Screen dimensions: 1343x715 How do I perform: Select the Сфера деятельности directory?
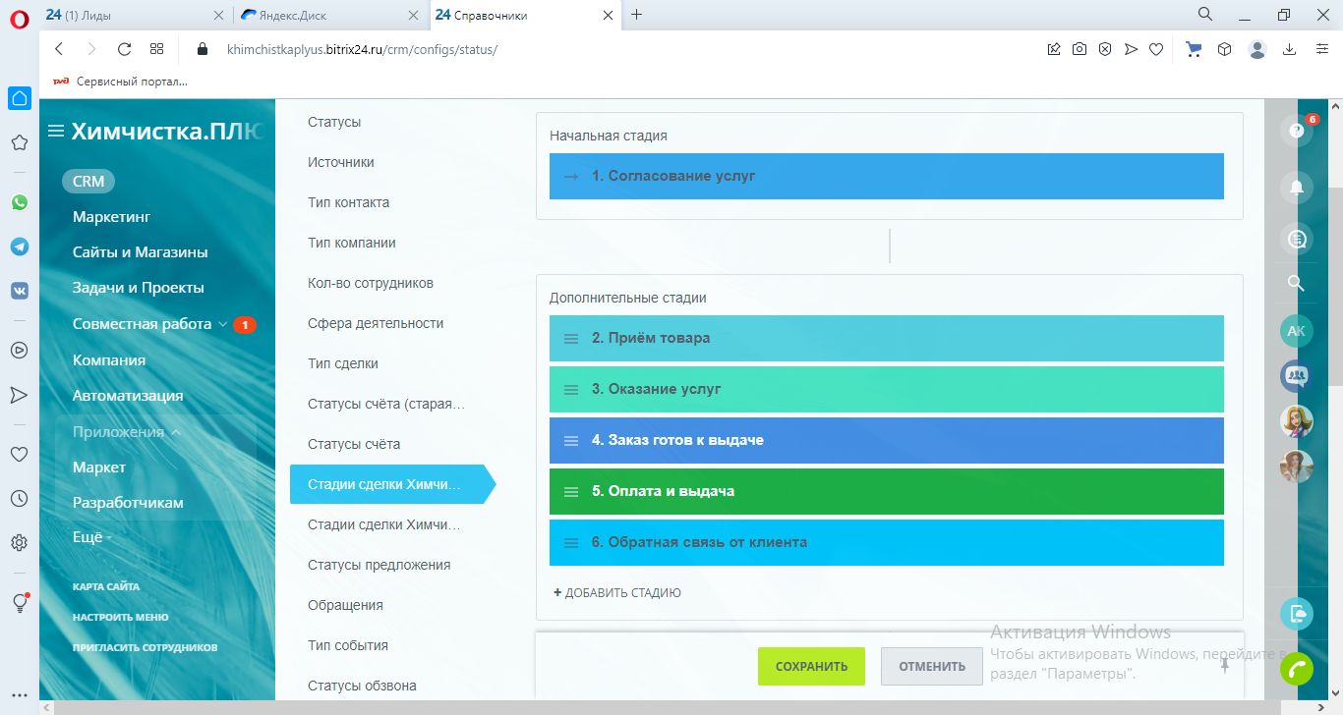(x=376, y=323)
